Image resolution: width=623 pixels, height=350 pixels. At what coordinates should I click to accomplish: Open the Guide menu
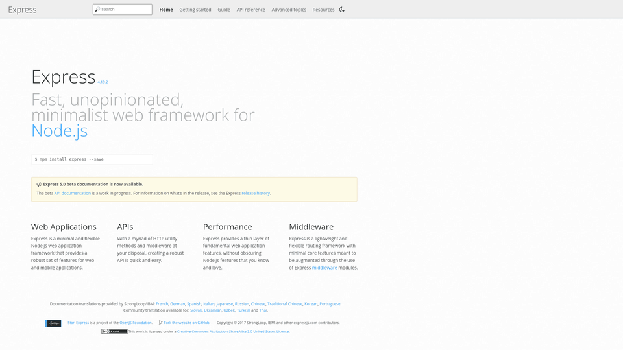224,10
